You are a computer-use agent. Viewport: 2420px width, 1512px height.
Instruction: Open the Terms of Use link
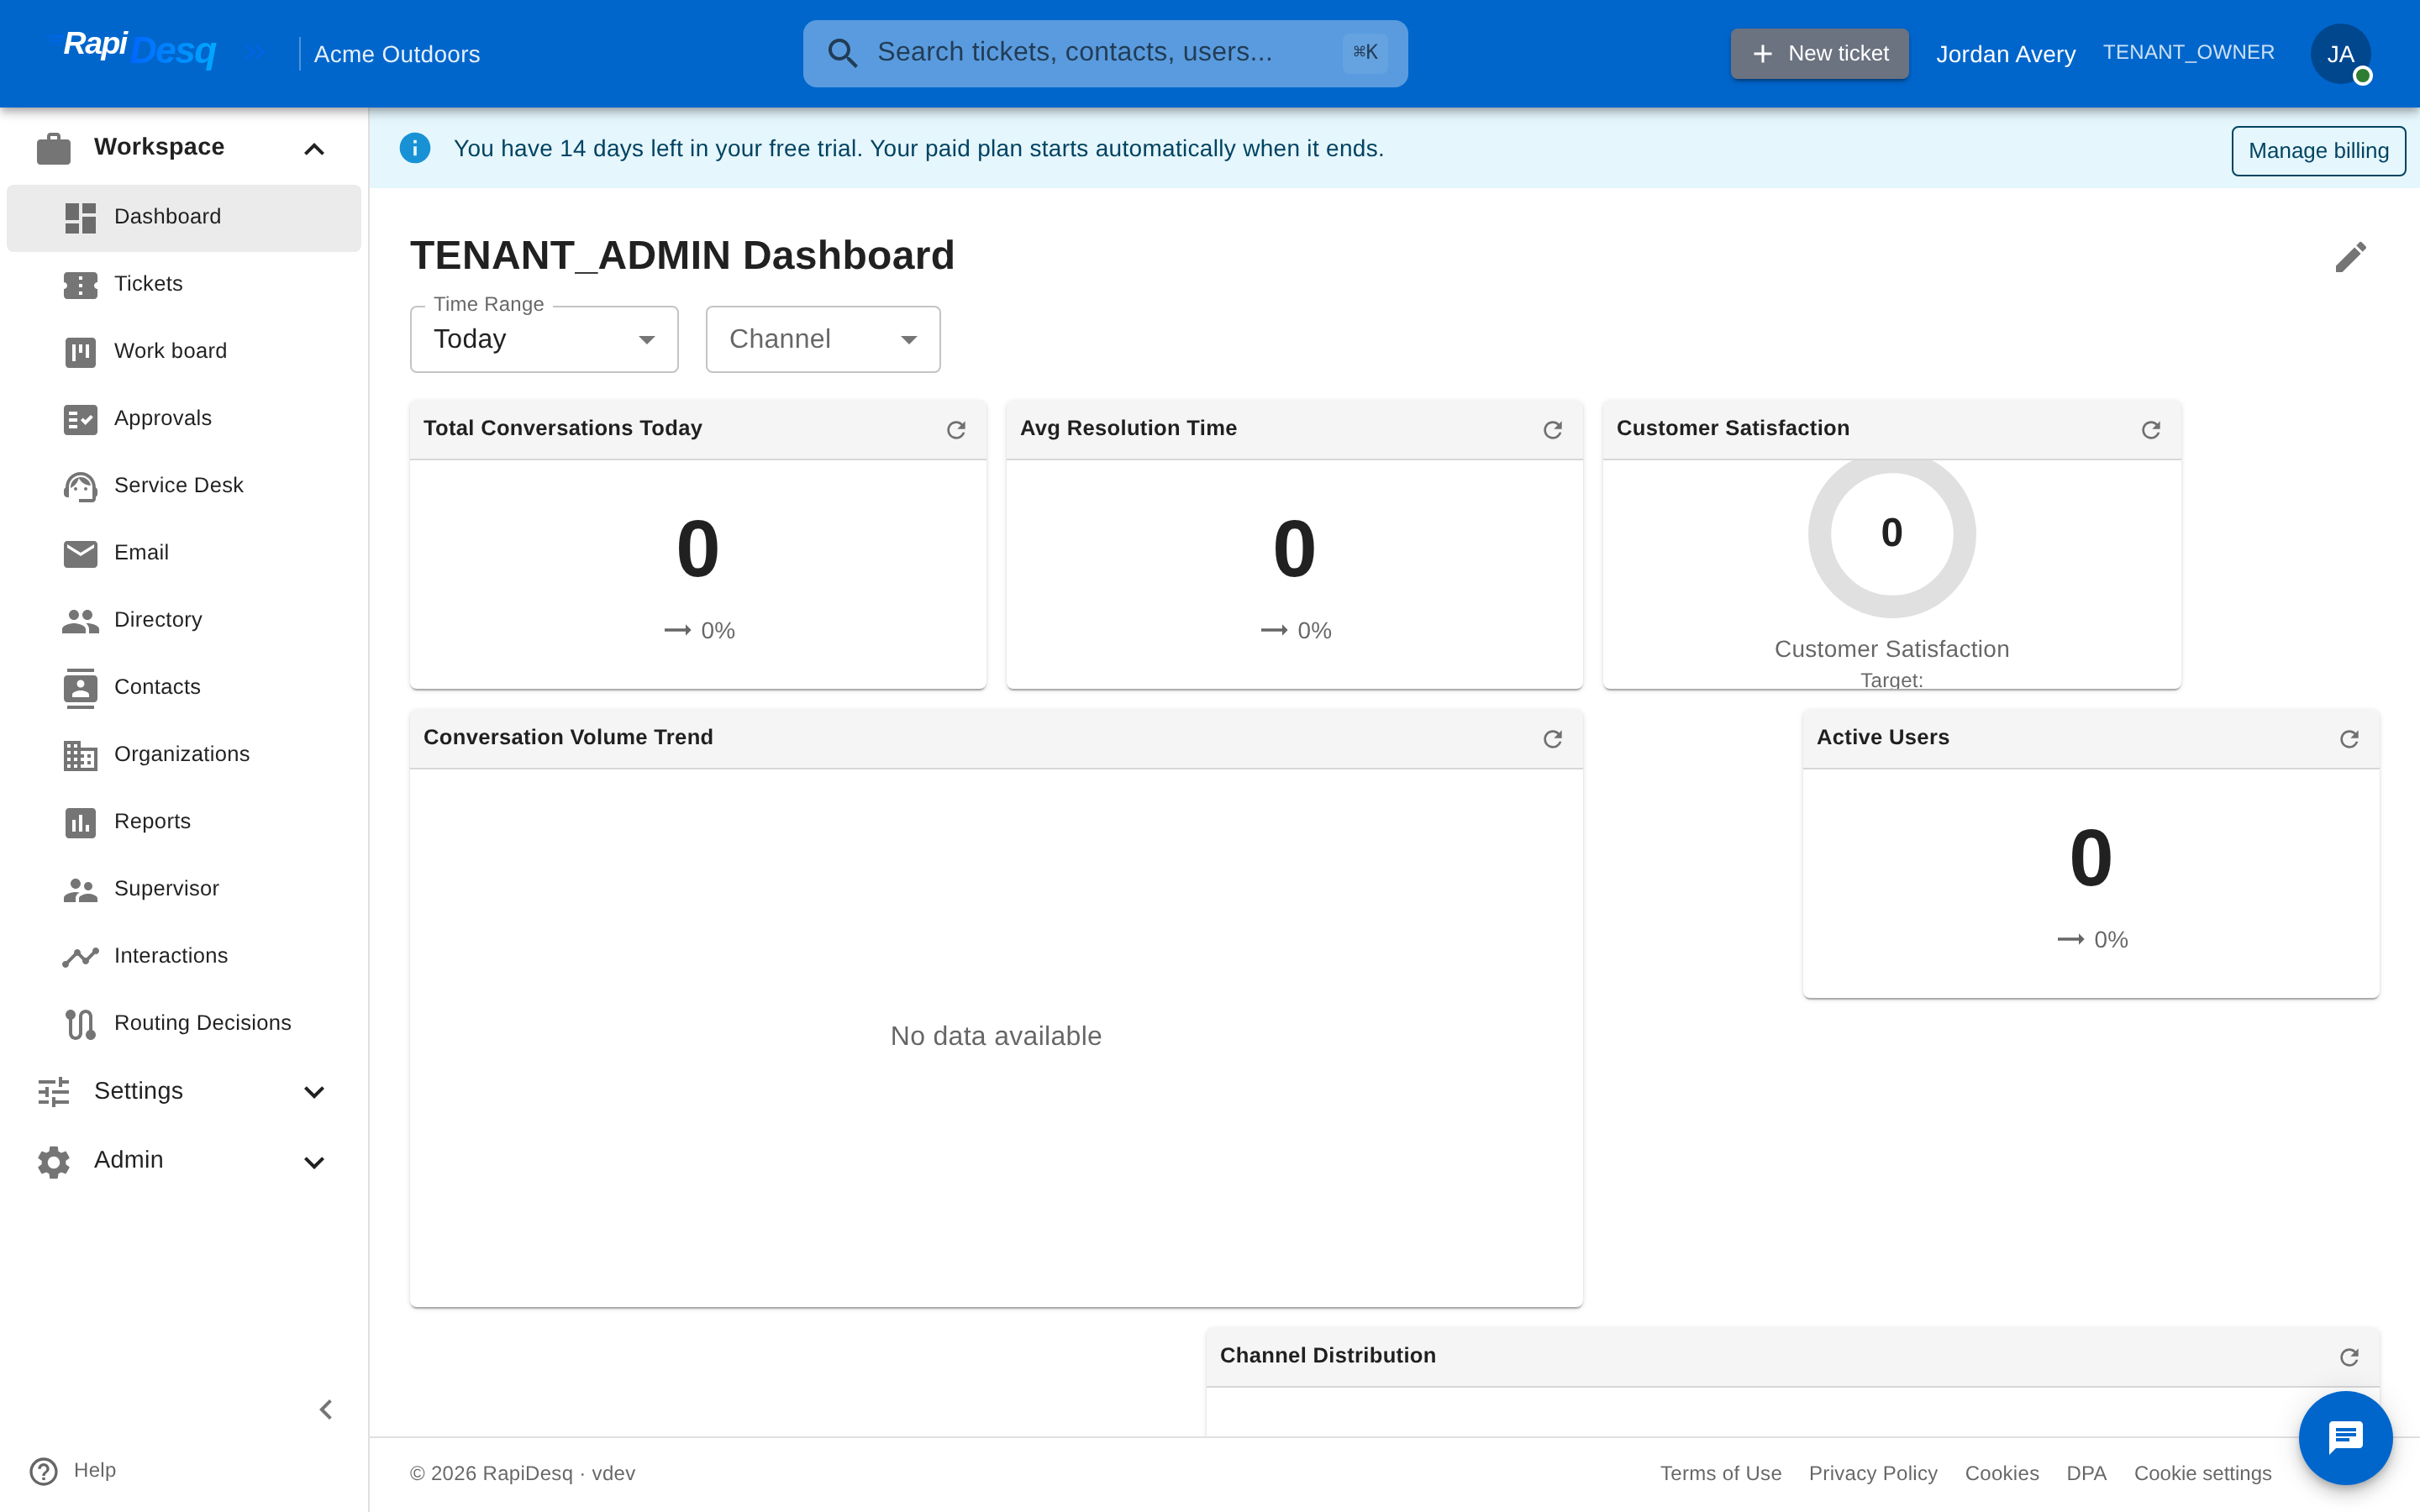tap(1720, 1473)
